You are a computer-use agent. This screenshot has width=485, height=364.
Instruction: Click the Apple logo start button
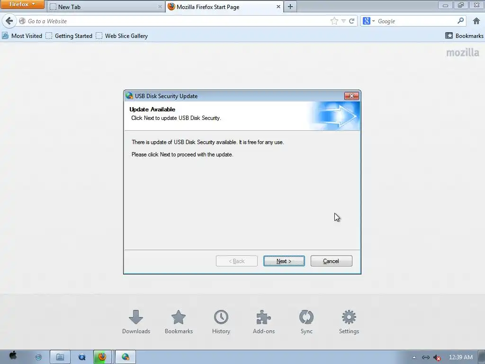pyautogui.click(x=13, y=356)
